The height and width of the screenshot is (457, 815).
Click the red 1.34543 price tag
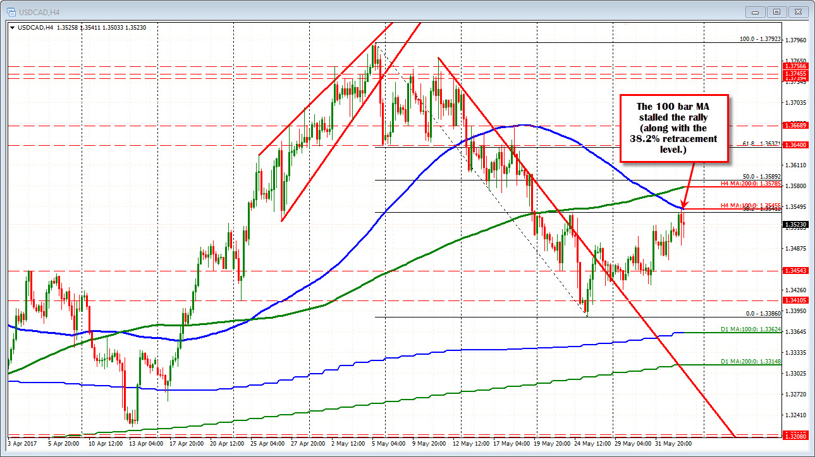pos(795,270)
